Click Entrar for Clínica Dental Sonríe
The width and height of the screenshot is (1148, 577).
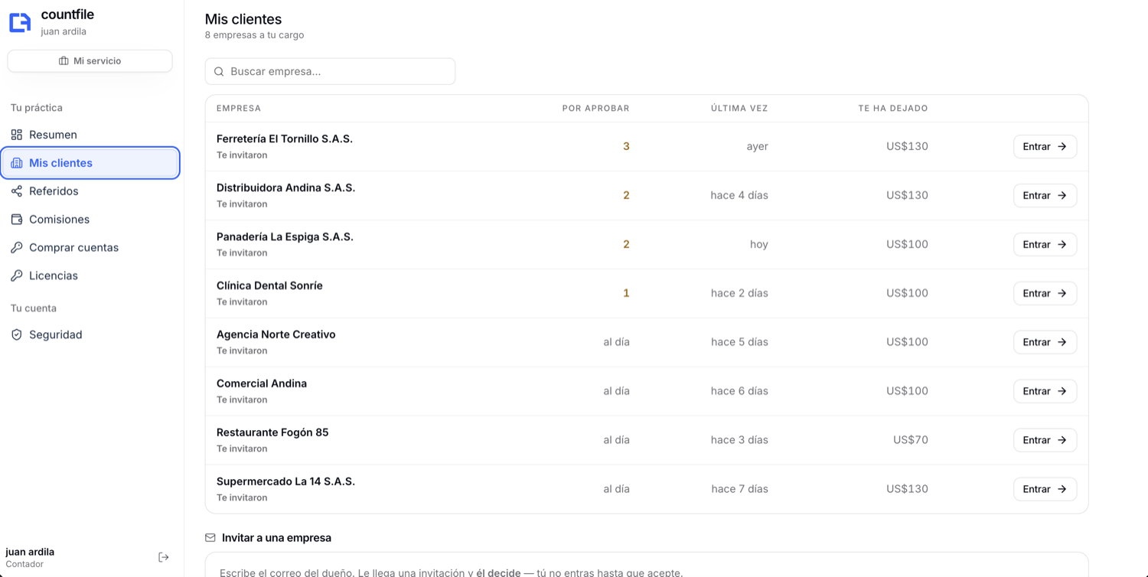(1045, 294)
